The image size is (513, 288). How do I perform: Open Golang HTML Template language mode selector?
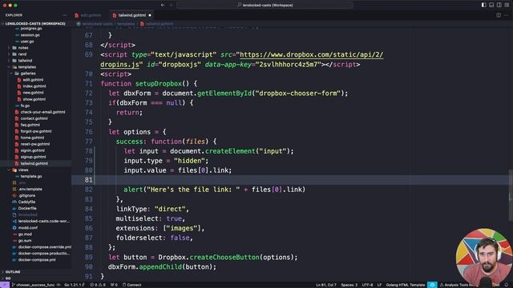405,285
